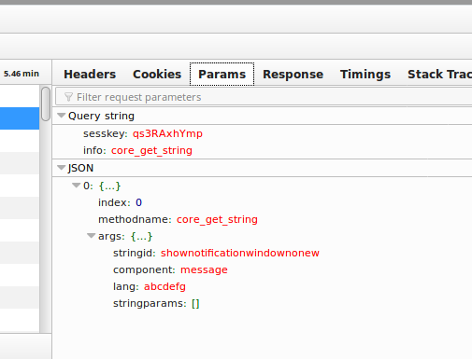Switch to the Timings tab
This screenshot has height=359, width=472.
(x=365, y=75)
